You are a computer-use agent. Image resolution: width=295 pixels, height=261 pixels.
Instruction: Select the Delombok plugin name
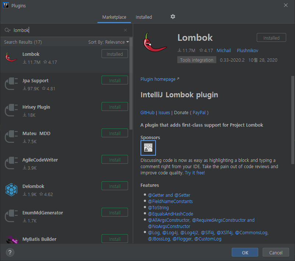(x=33, y=186)
